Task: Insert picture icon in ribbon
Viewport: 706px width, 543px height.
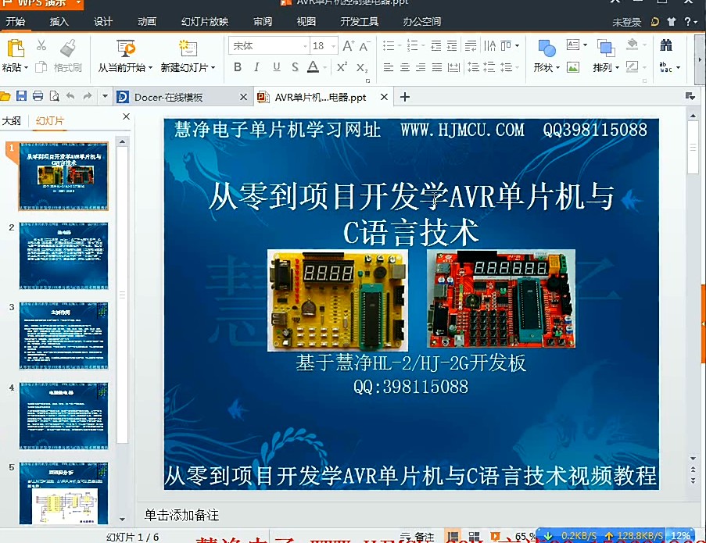Action: (573, 67)
